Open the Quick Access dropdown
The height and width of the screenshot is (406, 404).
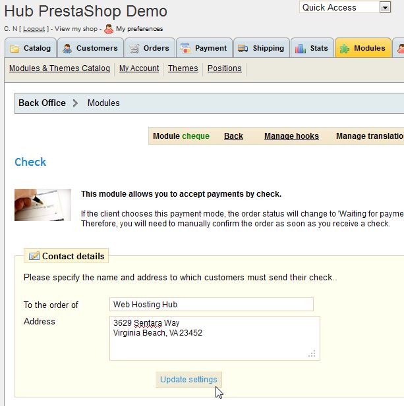tap(385, 7)
